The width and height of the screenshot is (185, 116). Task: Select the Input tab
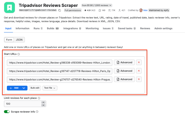8,28
